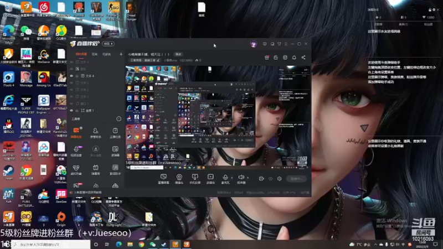Image resolution: width=443 pixels, height=249 pixels.
Task: Select the first tab in the overlay assistant panel
Action: pyautogui.click(x=378, y=24)
